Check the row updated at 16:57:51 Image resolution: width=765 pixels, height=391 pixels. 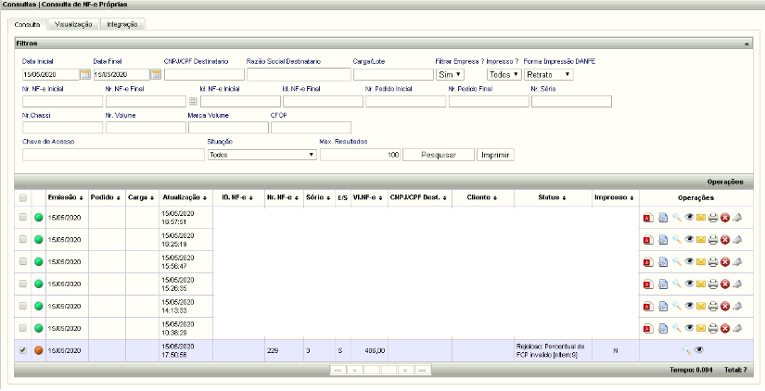(22, 217)
